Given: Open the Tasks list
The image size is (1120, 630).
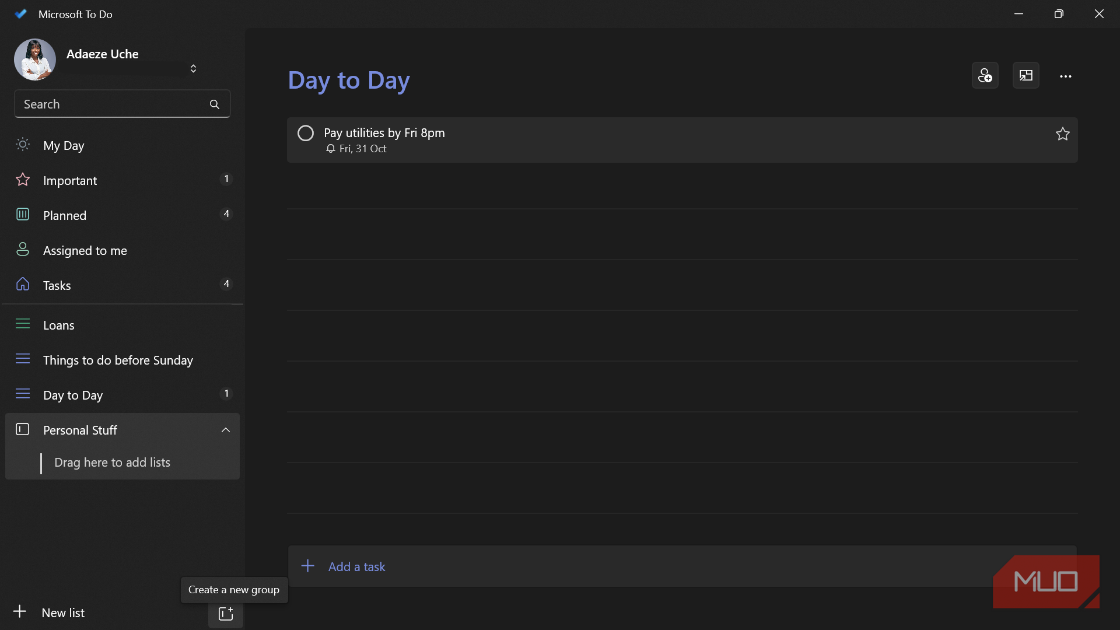Looking at the screenshot, I should [x=123, y=285].
